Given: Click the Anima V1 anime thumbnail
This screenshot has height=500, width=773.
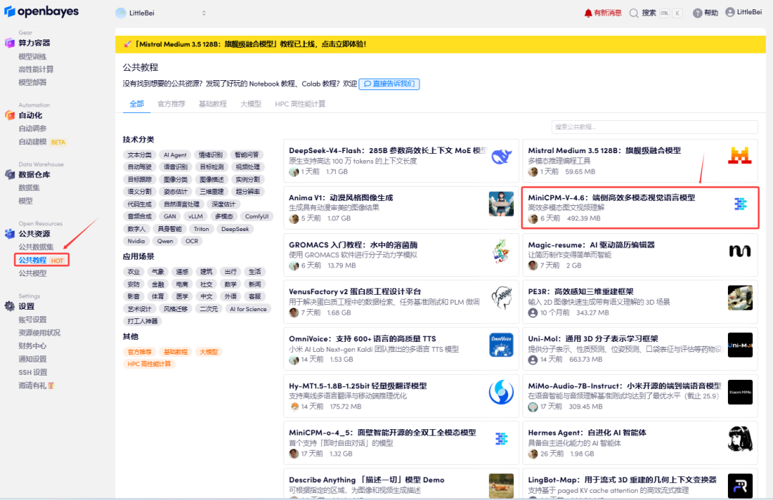Looking at the screenshot, I should pos(501,204).
